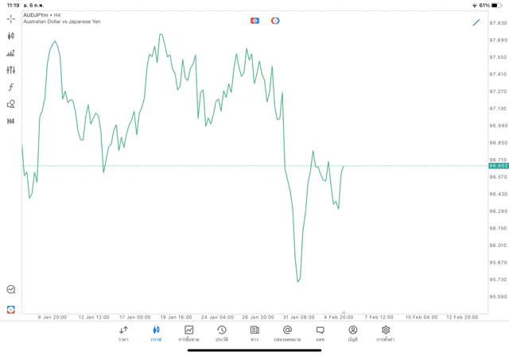Open the Chat (แชท) tab
This screenshot has height=355, width=509.
(x=320, y=333)
